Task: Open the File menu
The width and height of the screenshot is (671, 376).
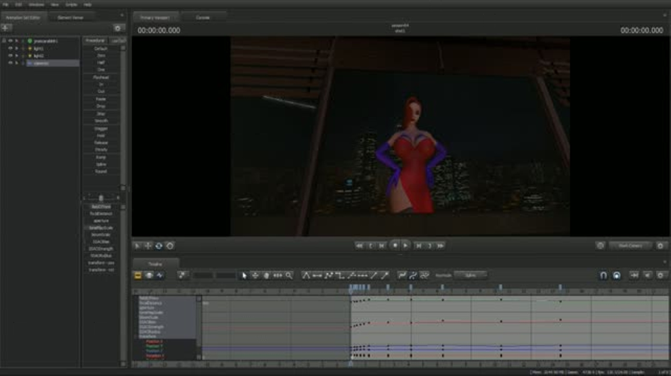Action: click(5, 4)
